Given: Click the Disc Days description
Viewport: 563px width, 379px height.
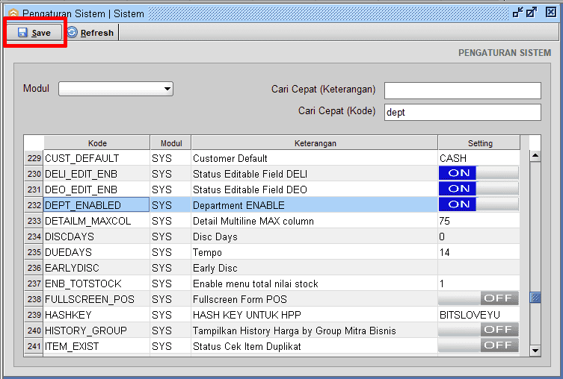Looking at the screenshot, I should [x=314, y=237].
